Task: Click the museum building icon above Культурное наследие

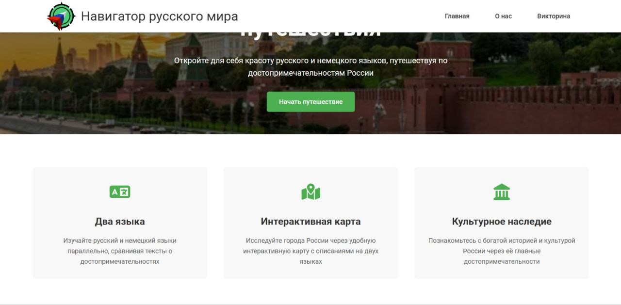Action: 501,192
